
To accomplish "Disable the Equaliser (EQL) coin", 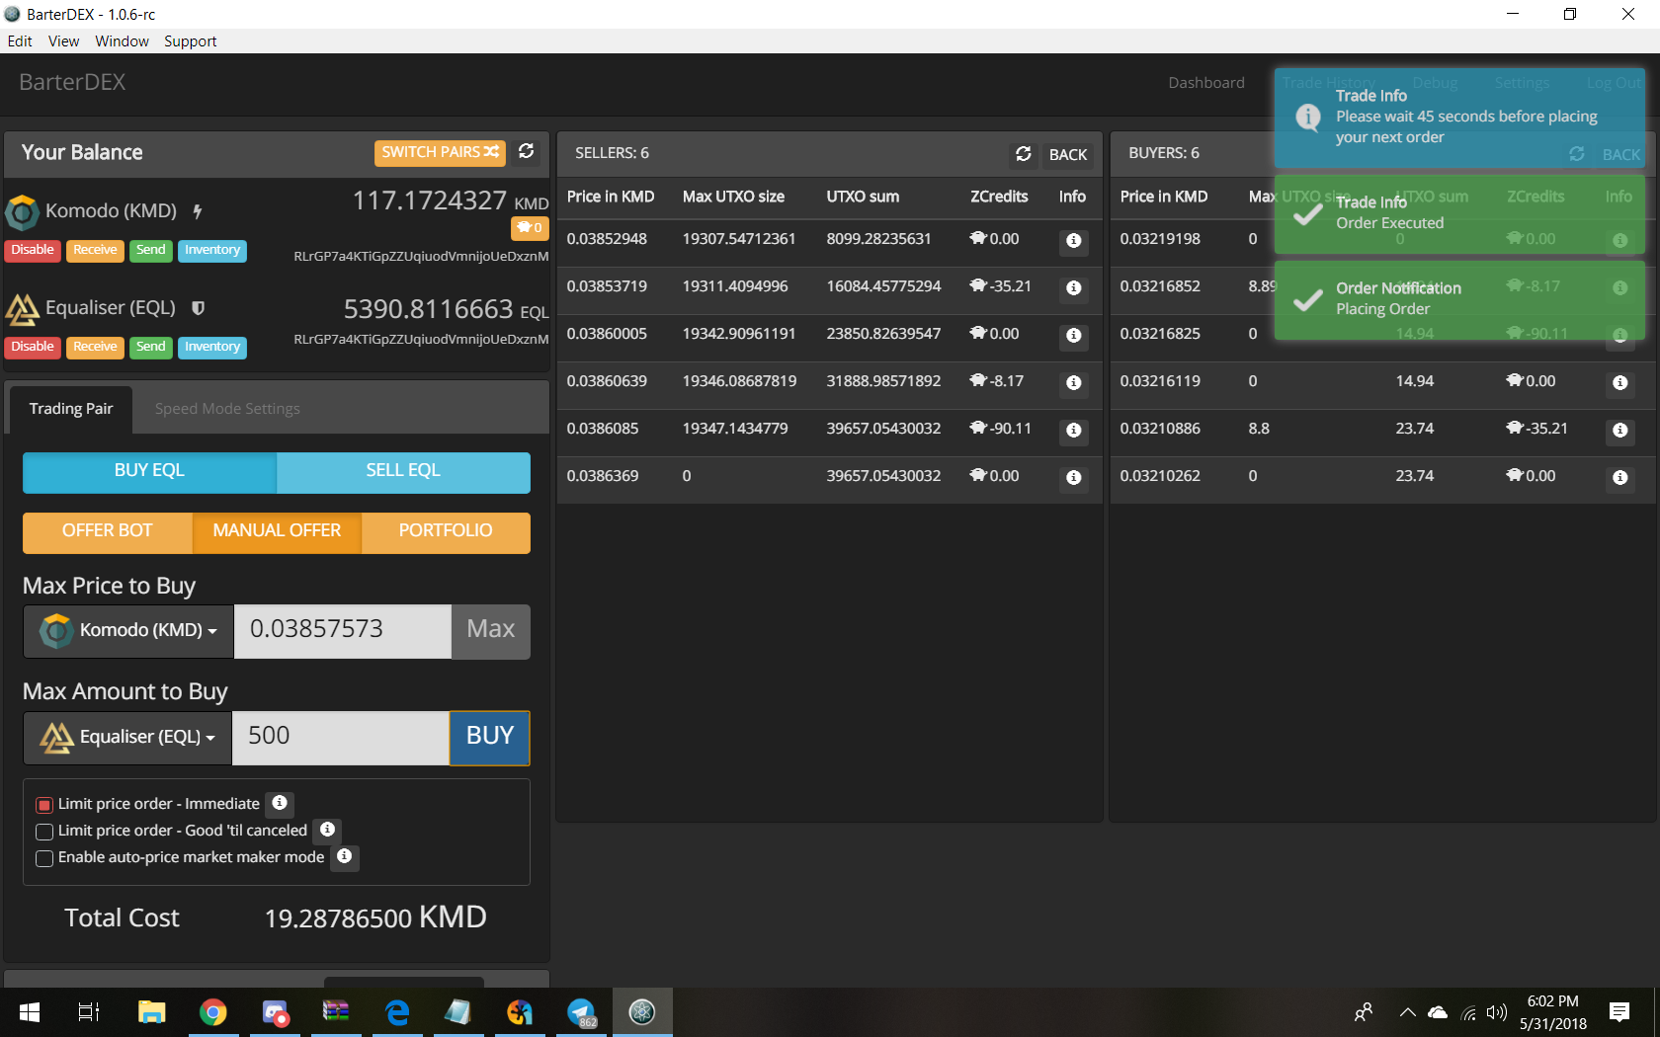I will 33,348.
